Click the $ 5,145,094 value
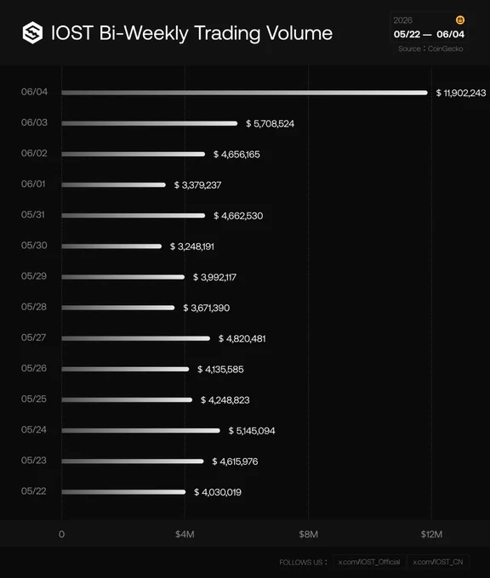 coord(252,431)
